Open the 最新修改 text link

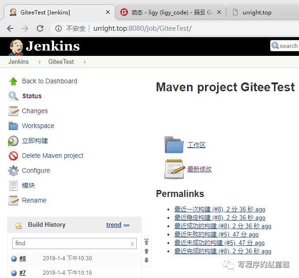point(199,169)
